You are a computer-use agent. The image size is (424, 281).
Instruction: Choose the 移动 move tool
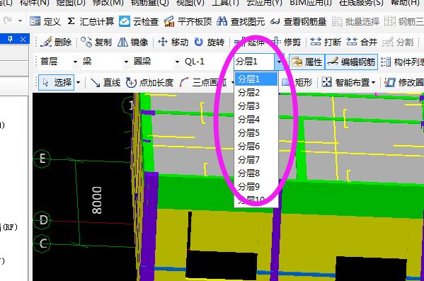[173, 42]
